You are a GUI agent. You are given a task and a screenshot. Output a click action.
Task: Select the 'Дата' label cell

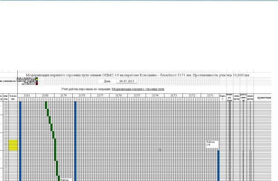tap(107, 81)
